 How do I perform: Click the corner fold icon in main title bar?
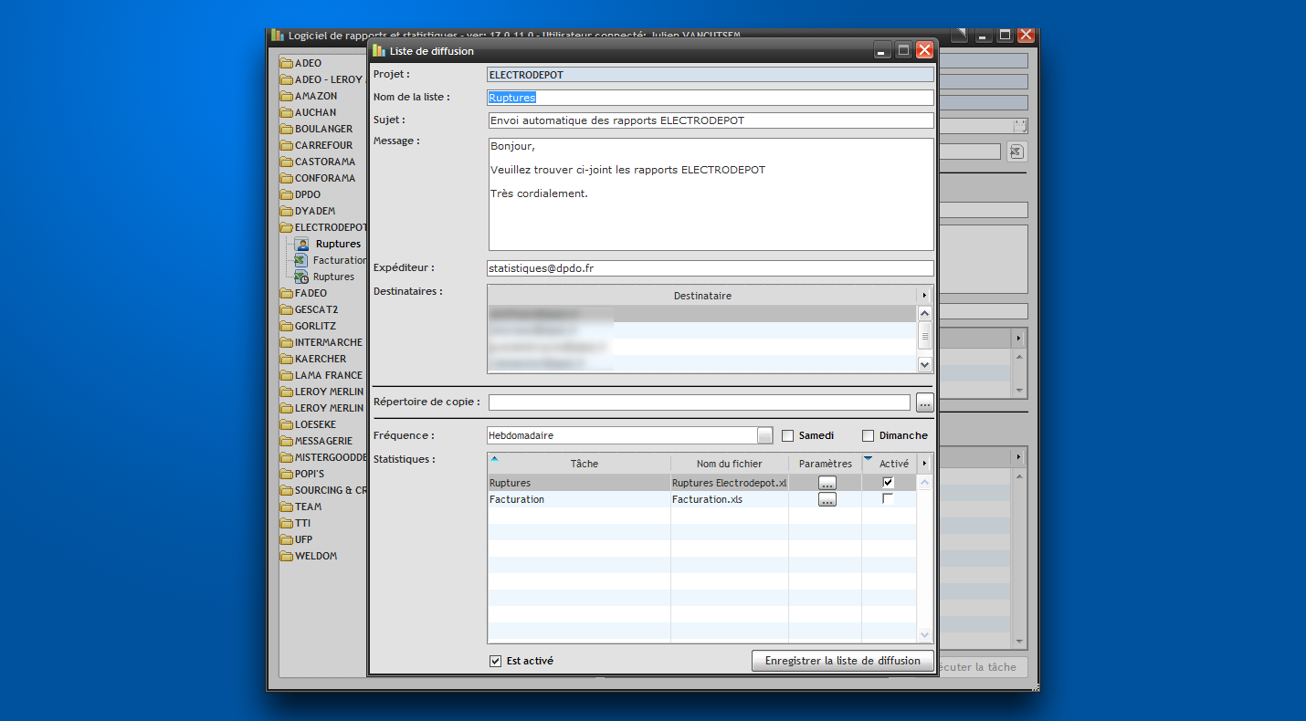point(959,35)
